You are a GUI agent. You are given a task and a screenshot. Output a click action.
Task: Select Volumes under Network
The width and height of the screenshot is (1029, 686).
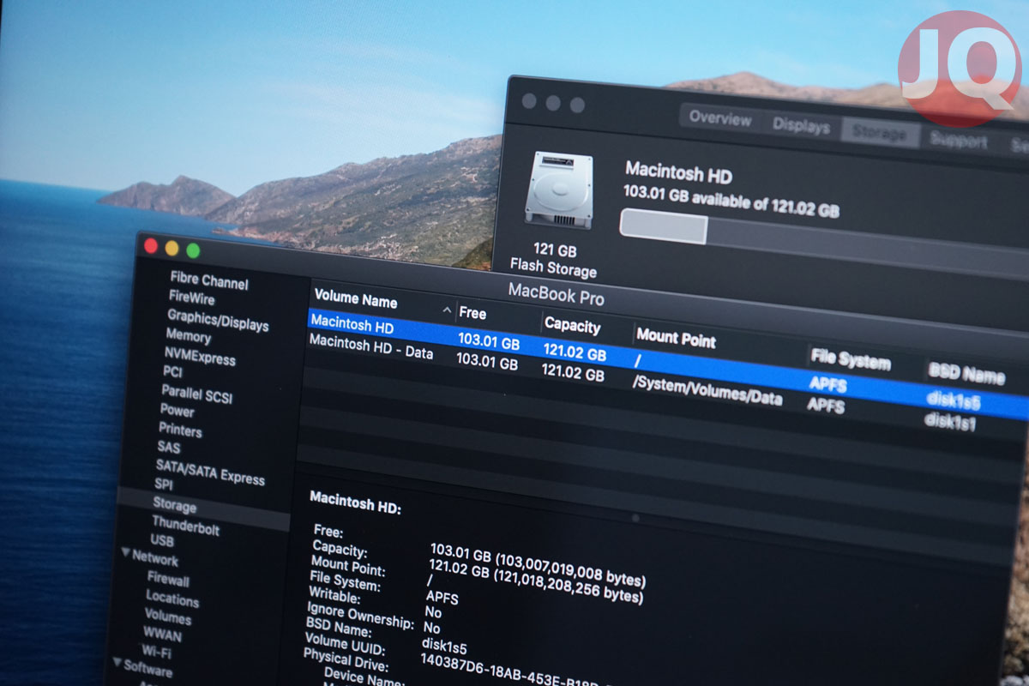pyautogui.click(x=168, y=617)
